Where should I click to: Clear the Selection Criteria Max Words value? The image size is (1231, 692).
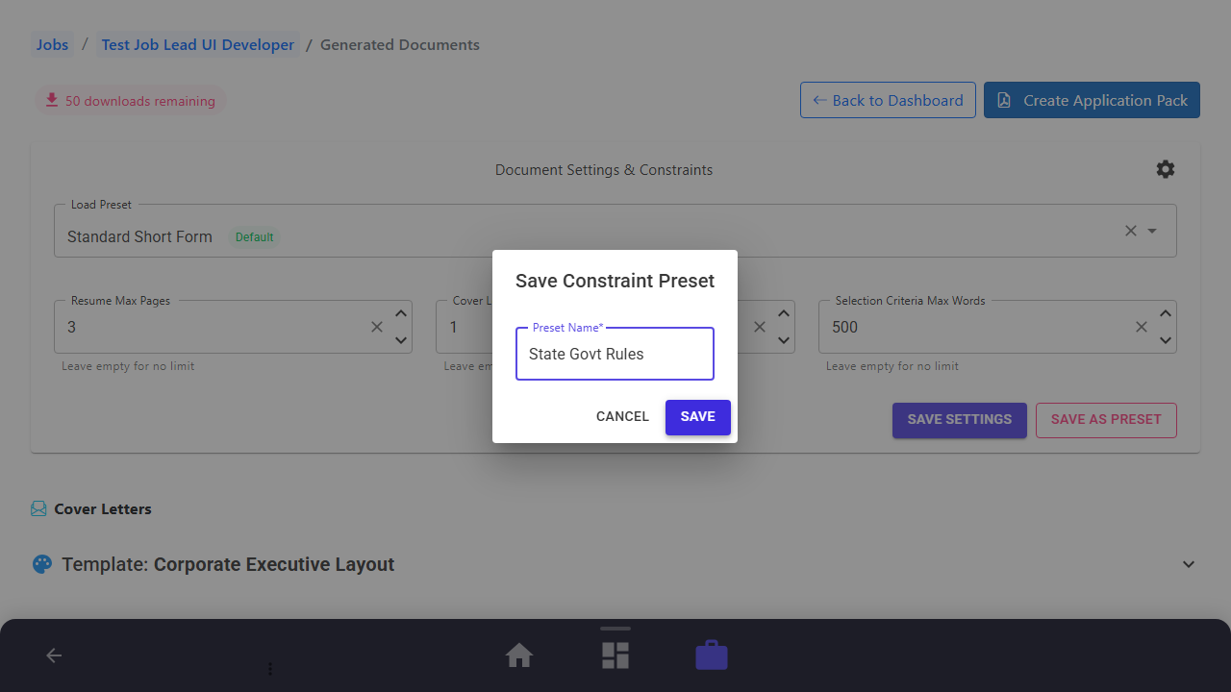tap(1142, 327)
